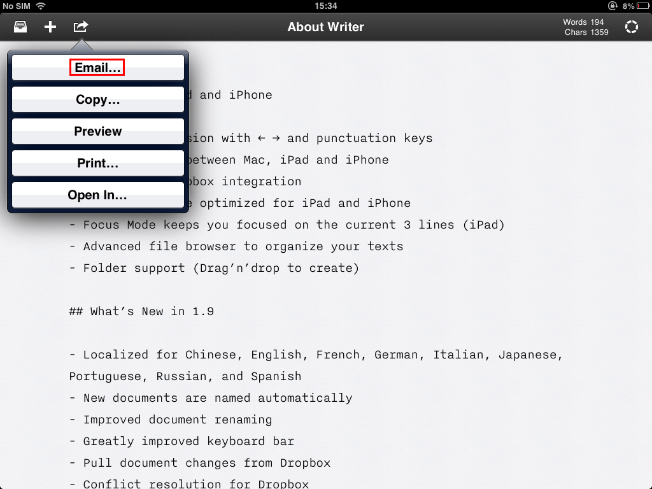Tap the Chars 1359 counter

(586, 32)
